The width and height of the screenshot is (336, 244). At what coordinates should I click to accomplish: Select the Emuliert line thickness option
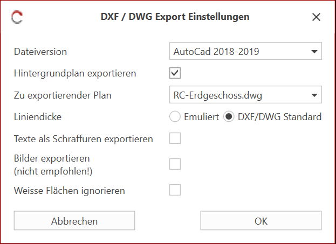[x=175, y=116]
